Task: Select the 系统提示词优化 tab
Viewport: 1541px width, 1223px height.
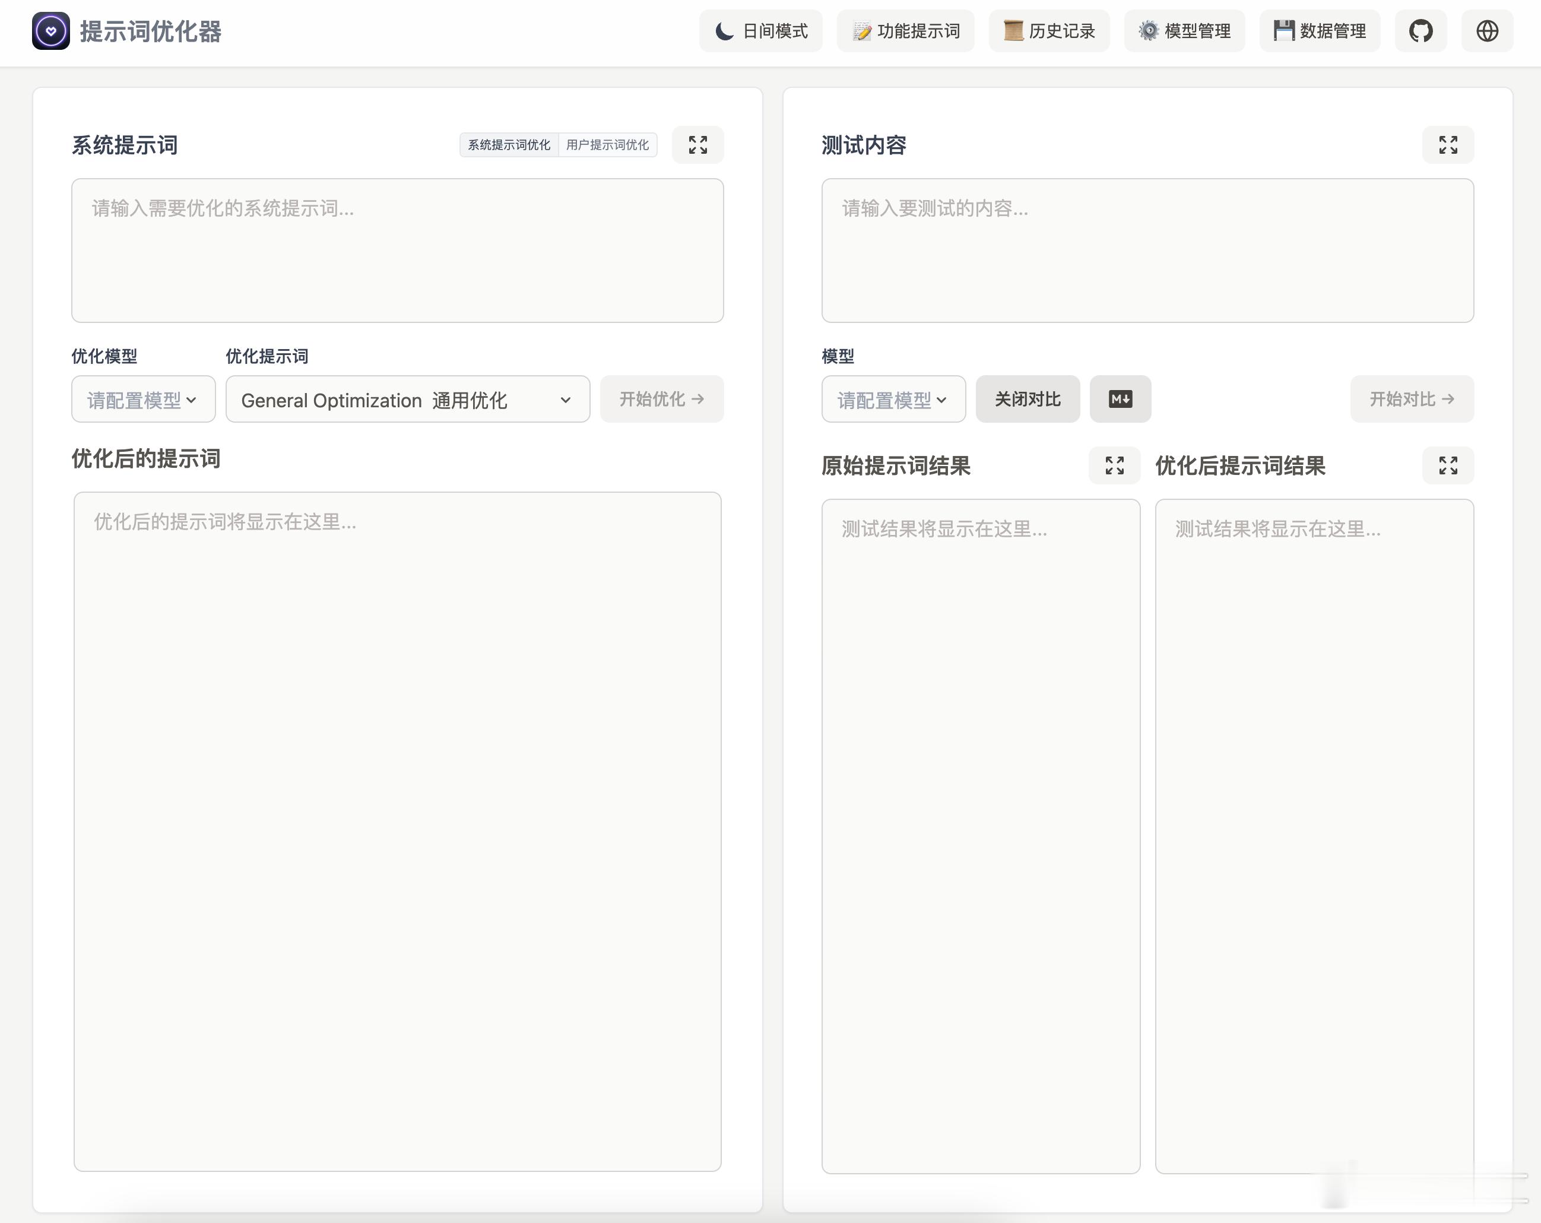Action: click(x=509, y=145)
